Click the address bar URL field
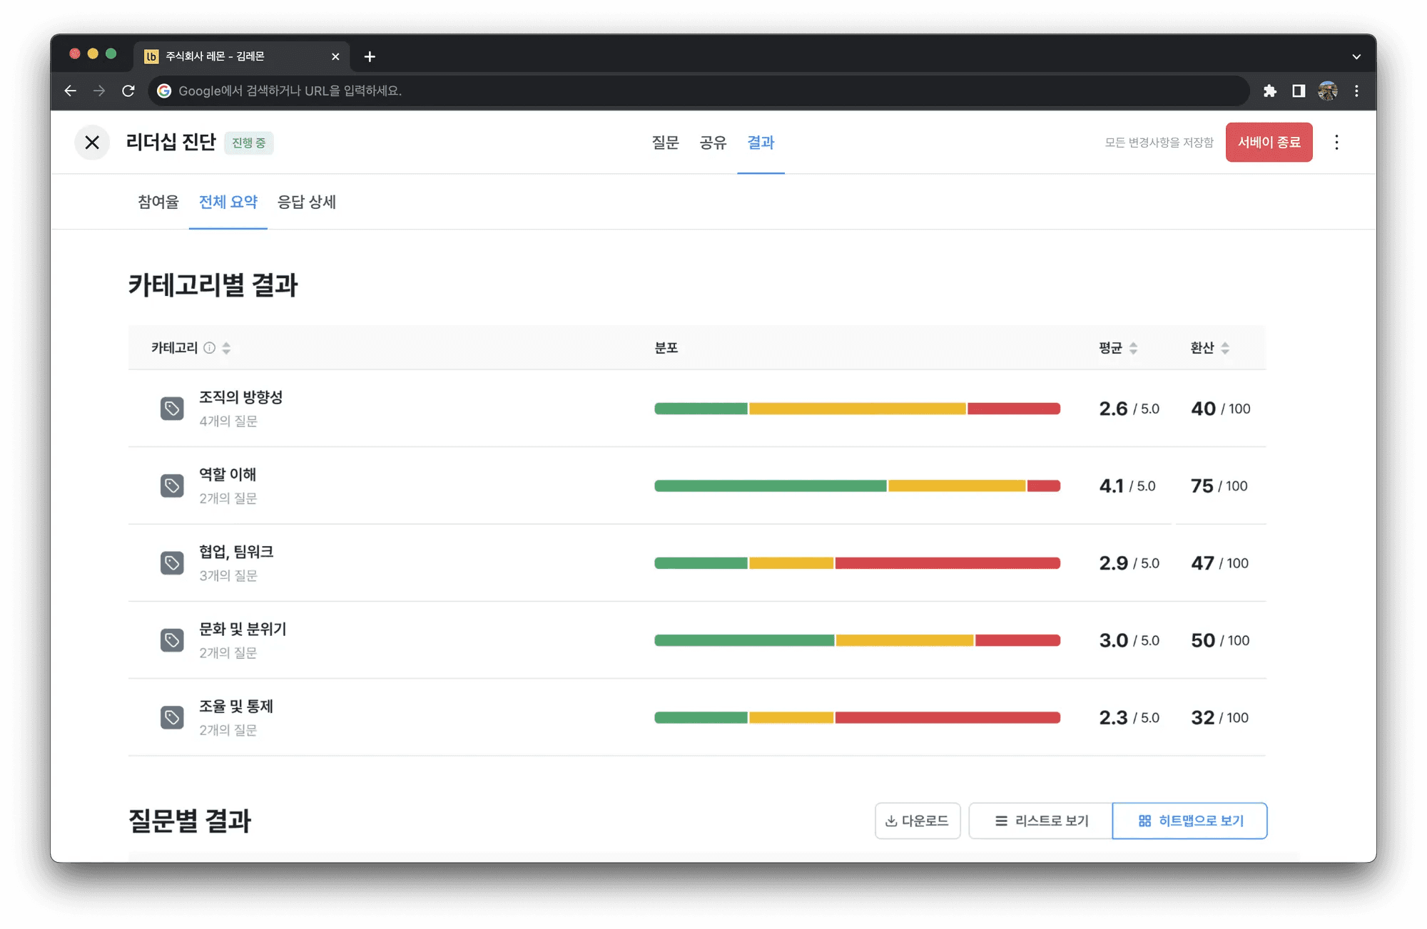The height and width of the screenshot is (929, 1427). tap(699, 91)
